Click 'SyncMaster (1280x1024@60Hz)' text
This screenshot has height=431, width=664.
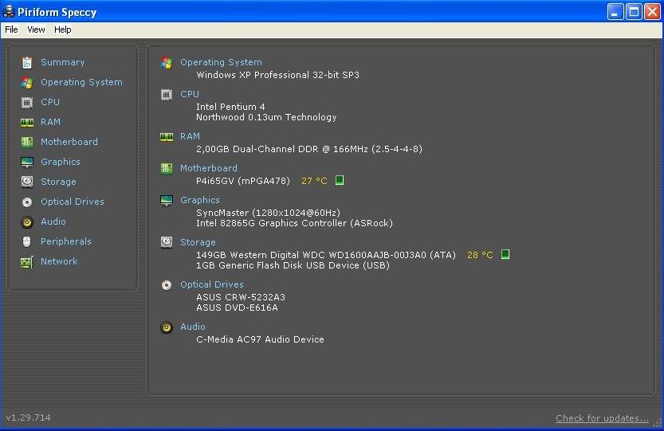click(268, 213)
